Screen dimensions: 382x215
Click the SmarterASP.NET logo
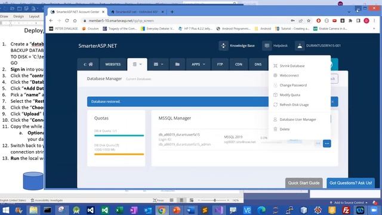click(98, 46)
